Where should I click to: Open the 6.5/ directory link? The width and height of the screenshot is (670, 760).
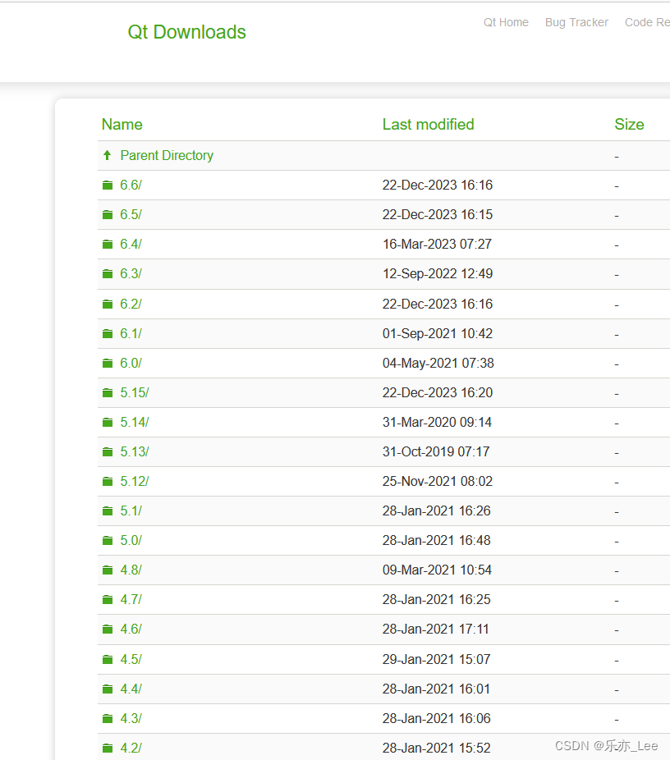[x=131, y=215]
